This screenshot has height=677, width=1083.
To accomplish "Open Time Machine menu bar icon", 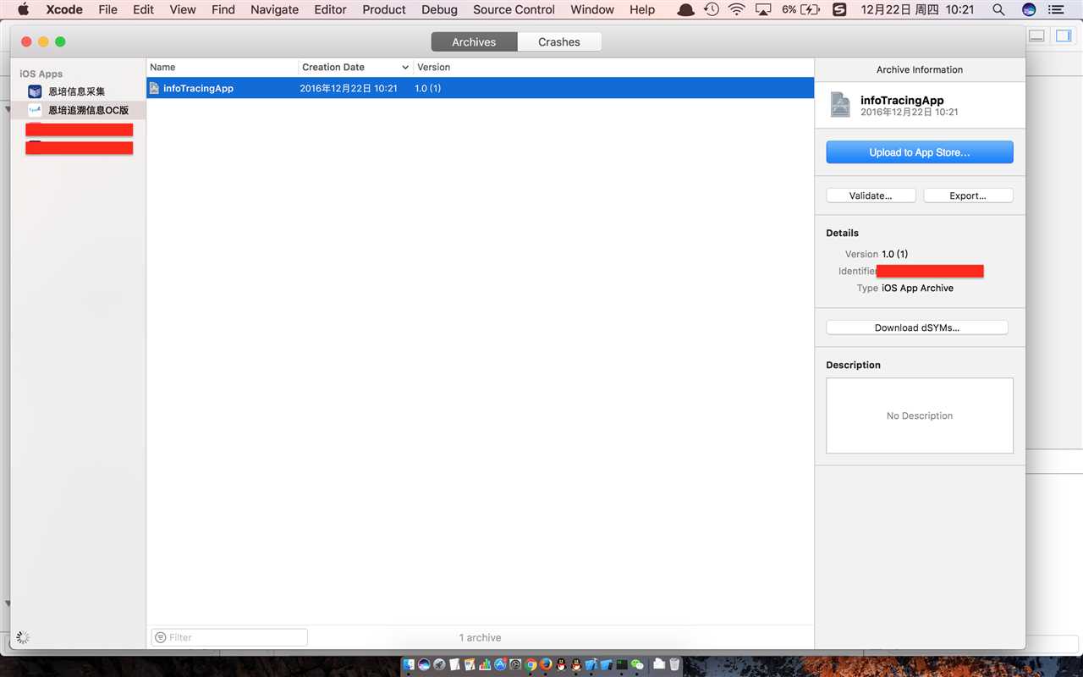I will [712, 9].
